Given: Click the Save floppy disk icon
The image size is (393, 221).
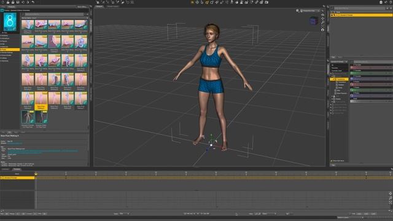Looking at the screenshot, I should [x=18, y=2].
